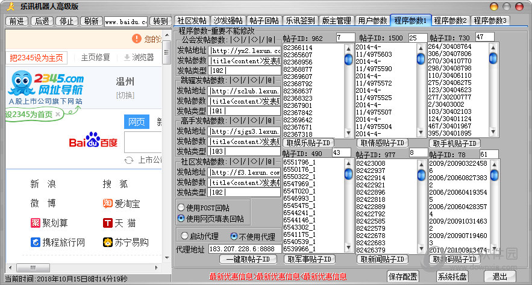The height and width of the screenshot is (285, 532).
Task: Click the 系统托盘 button
Action: (x=452, y=276)
